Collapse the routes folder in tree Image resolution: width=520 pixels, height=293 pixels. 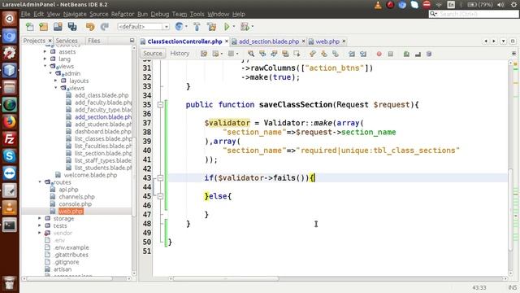(40, 182)
